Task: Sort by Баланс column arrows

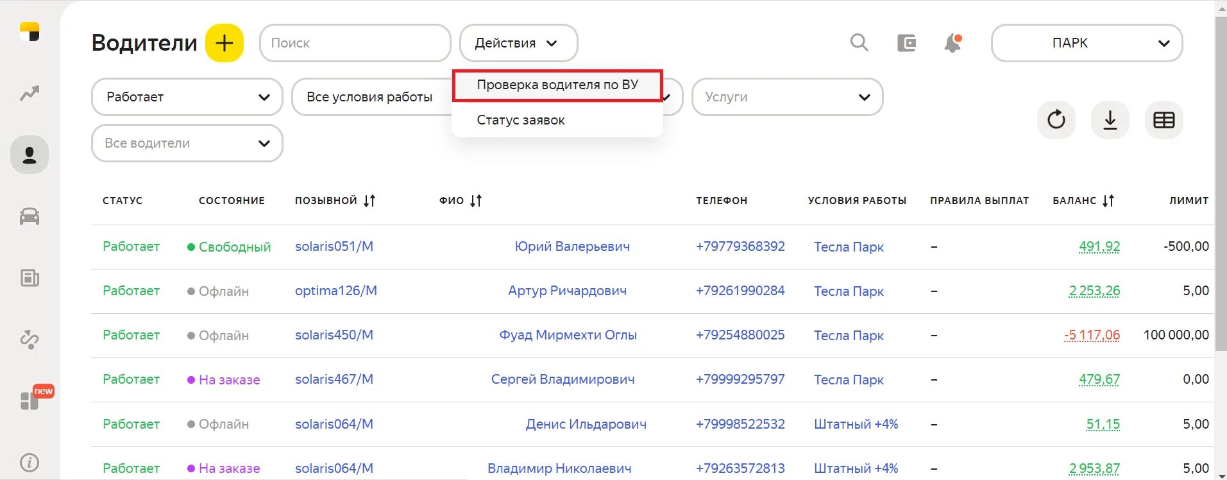Action: pyautogui.click(x=1108, y=201)
